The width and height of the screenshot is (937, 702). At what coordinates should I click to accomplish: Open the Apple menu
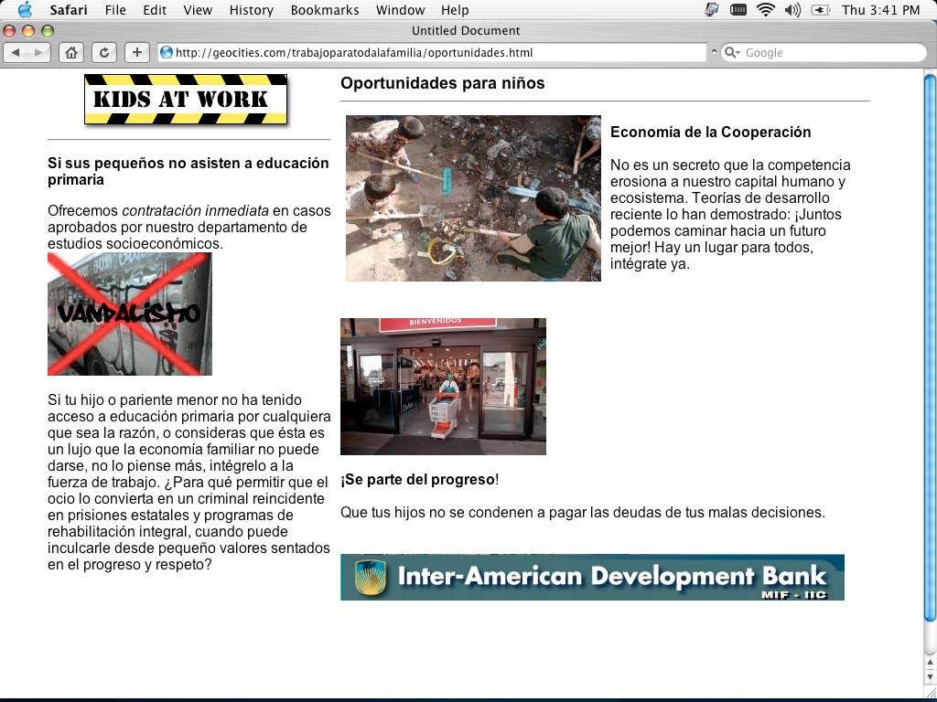click(25, 9)
